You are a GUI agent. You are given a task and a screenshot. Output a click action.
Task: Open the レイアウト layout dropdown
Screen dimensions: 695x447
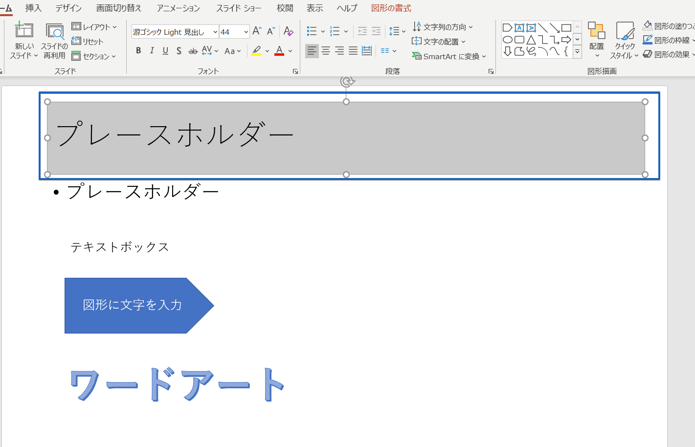tap(94, 27)
